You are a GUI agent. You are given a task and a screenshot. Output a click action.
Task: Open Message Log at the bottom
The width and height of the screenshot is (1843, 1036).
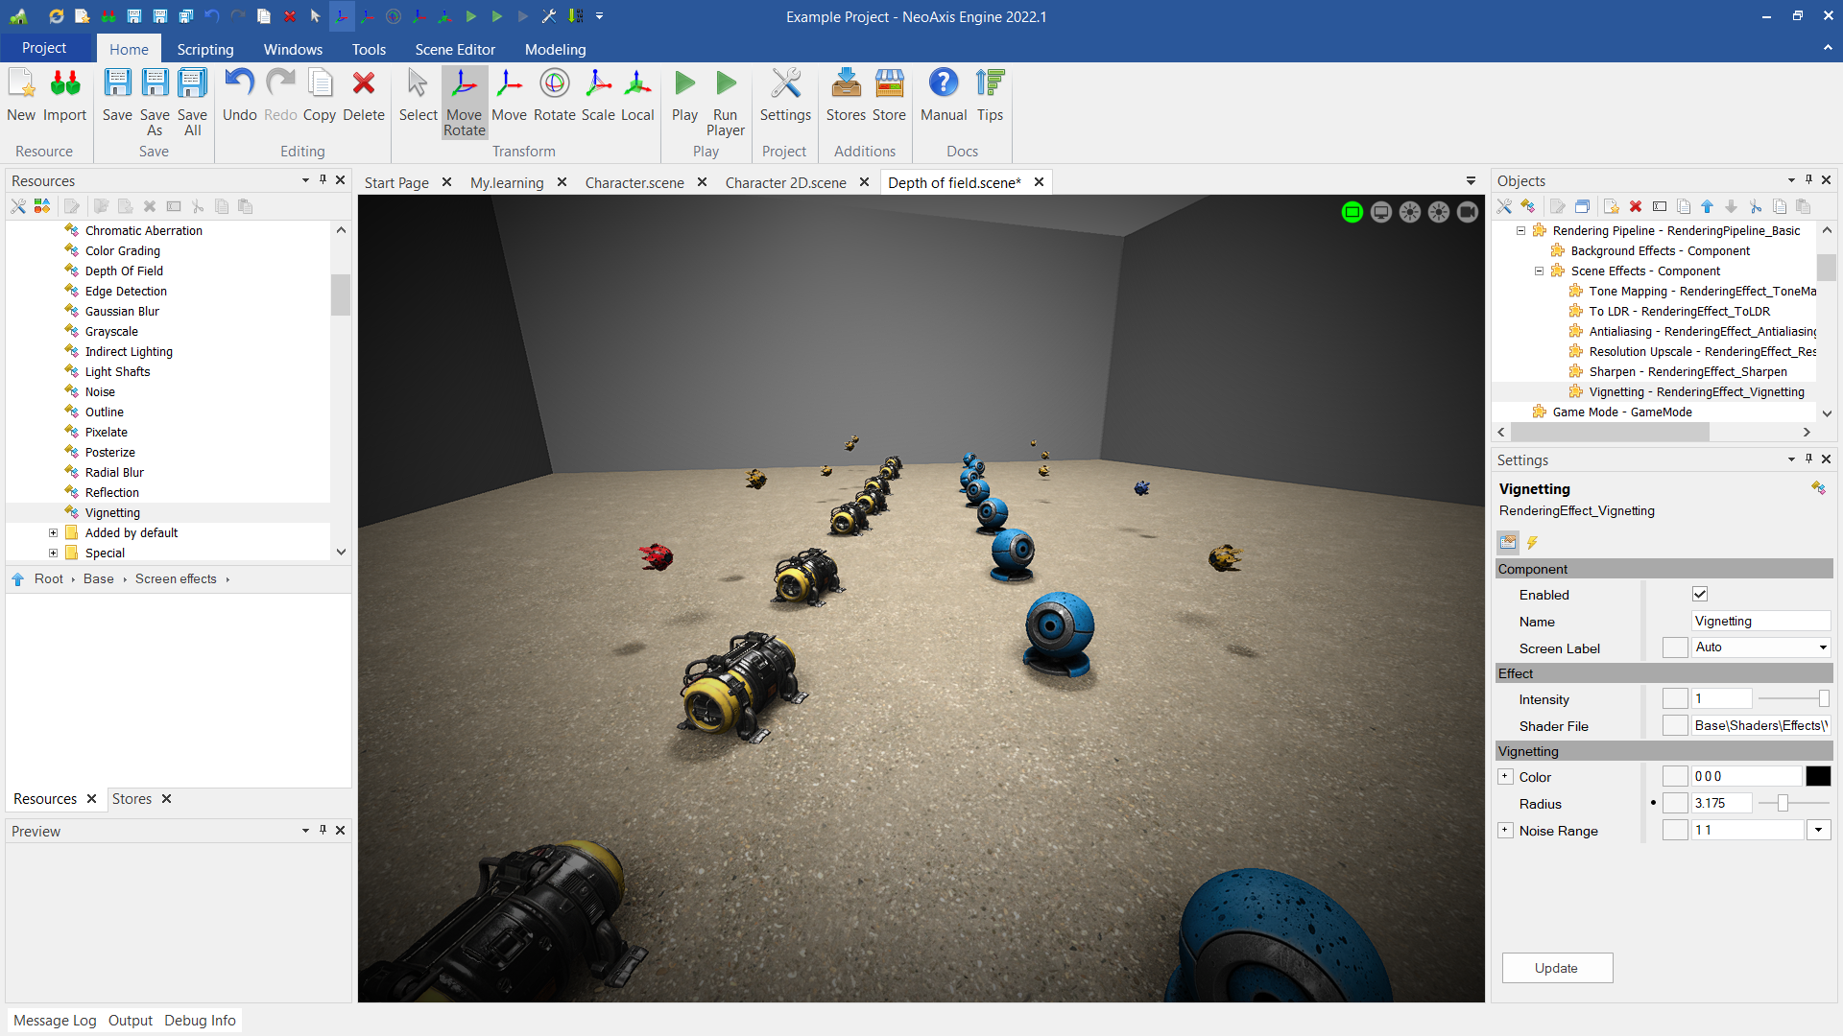point(55,1021)
